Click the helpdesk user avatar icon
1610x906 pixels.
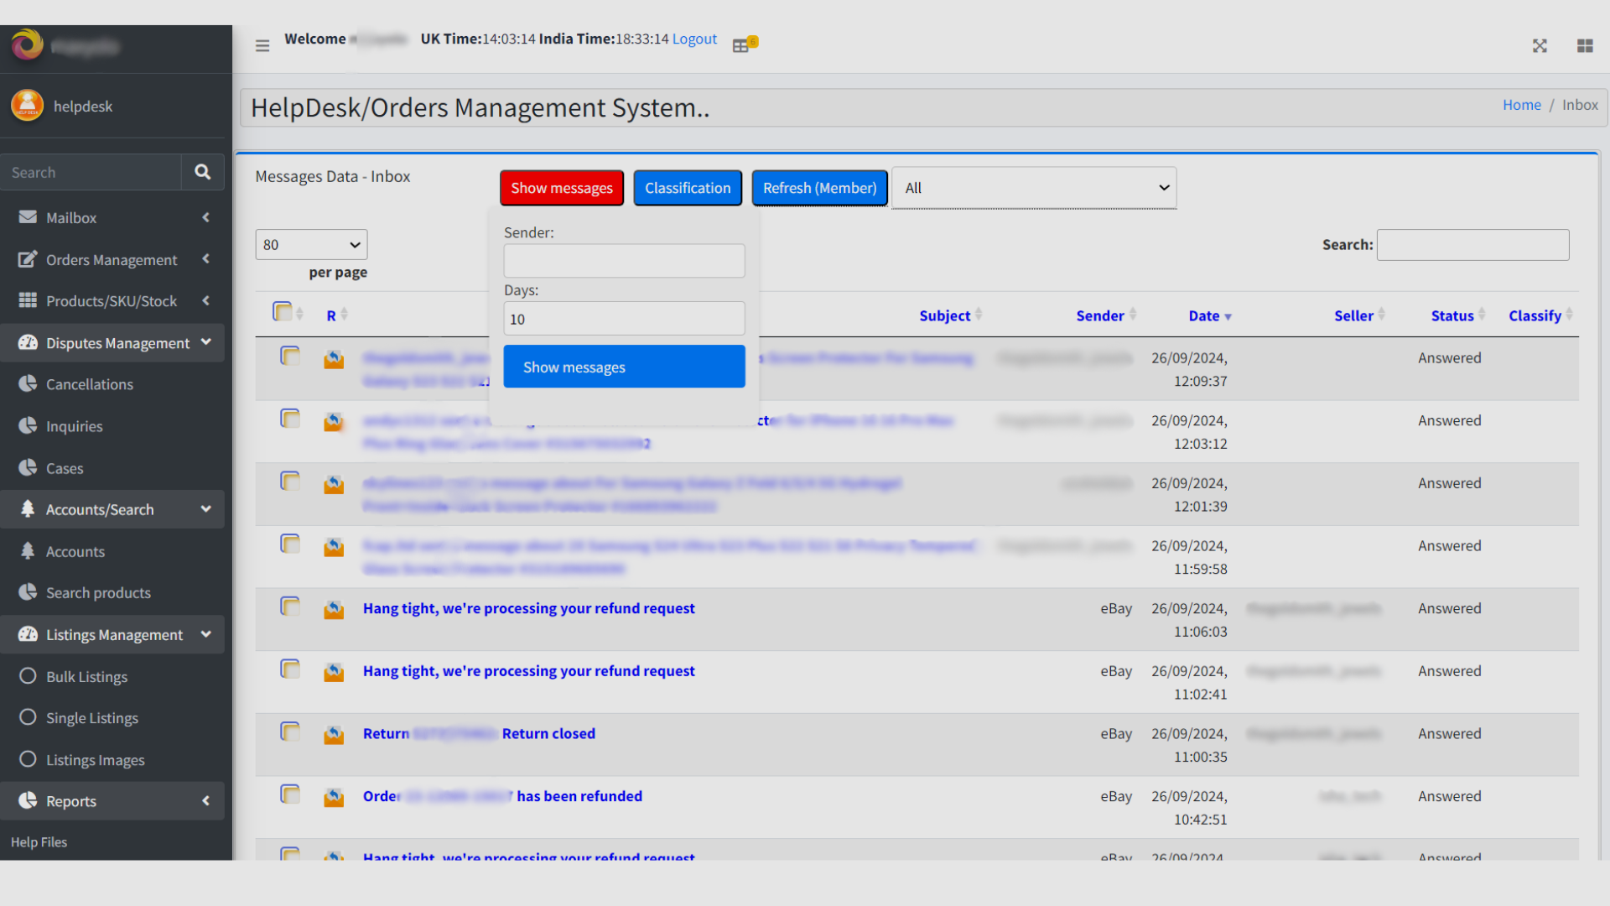tap(27, 106)
